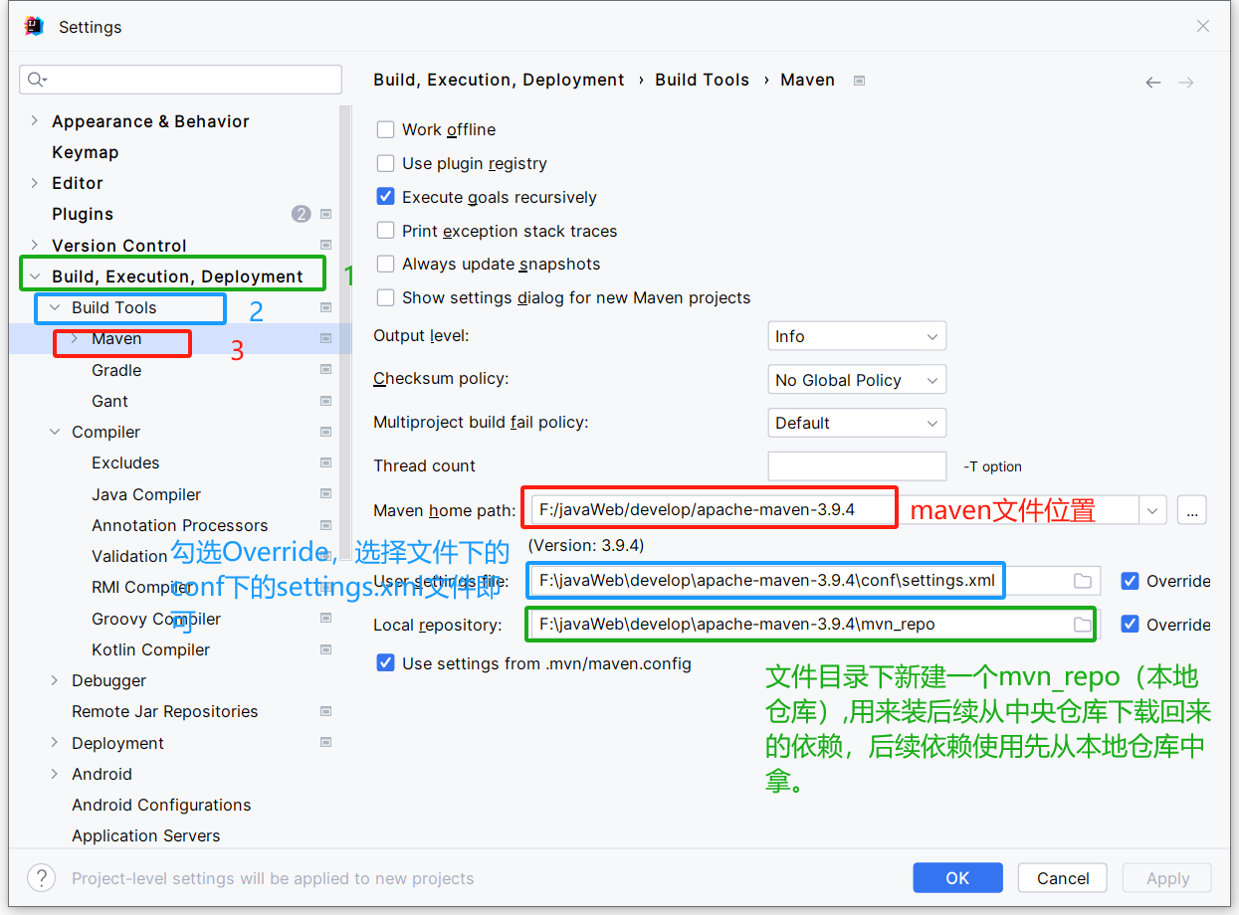Click the project-level icon next to Maven breadcrumb
This screenshot has width=1239, height=915.
pyautogui.click(x=860, y=81)
